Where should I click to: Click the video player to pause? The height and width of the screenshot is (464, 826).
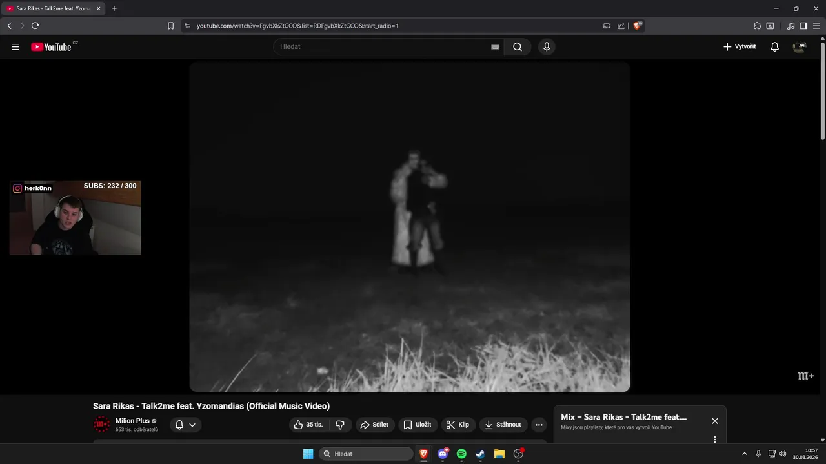(409, 227)
